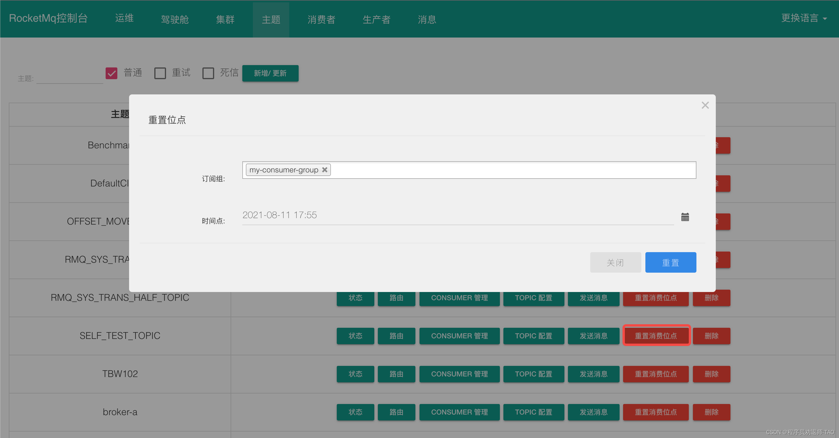
Task: Select the broker-a topic name
Action: pyautogui.click(x=120, y=412)
